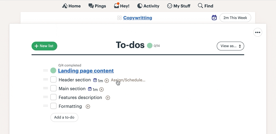Click the green progress circle beside To-dos
The image size is (276, 134).
coord(149,46)
